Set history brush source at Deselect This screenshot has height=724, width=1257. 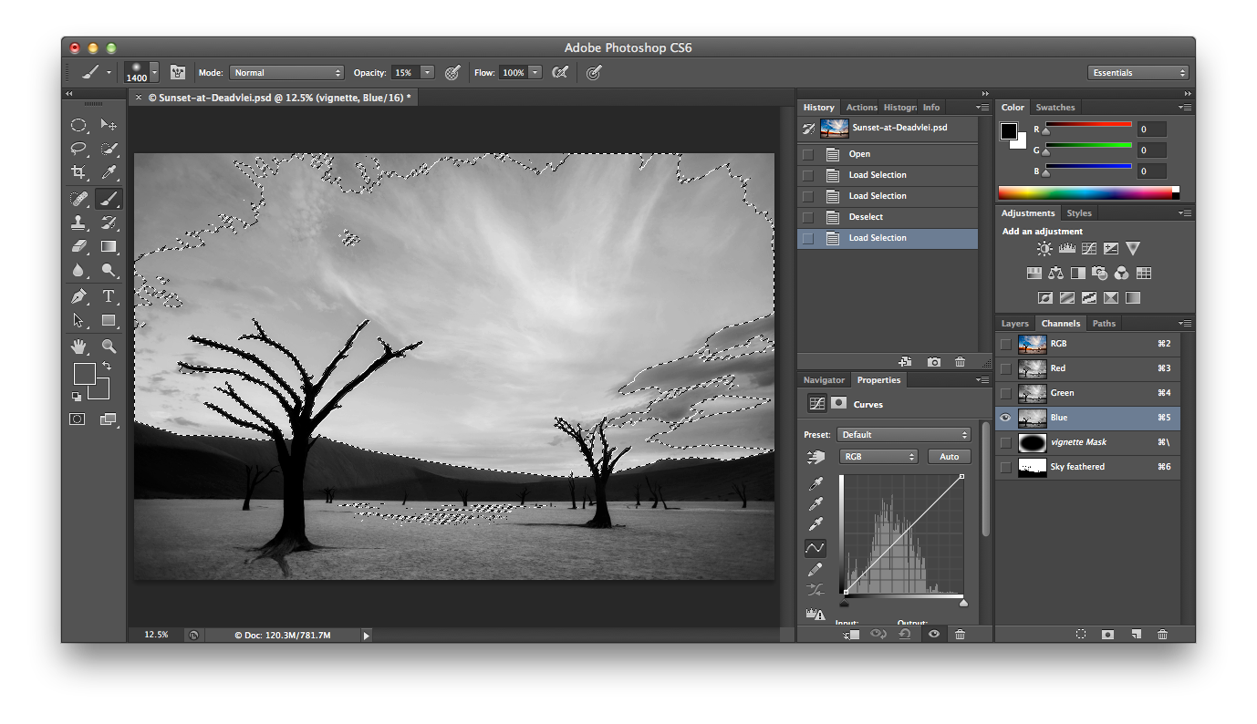tap(808, 217)
